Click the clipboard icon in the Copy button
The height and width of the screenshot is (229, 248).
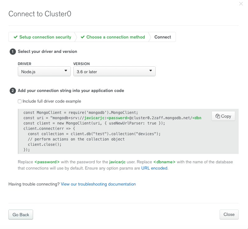(x=218, y=116)
